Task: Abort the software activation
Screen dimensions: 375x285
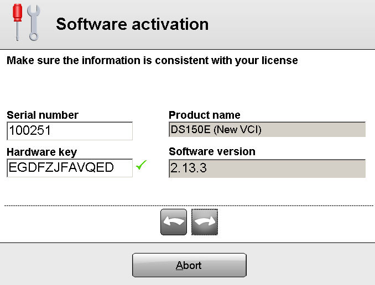Action: tap(189, 265)
